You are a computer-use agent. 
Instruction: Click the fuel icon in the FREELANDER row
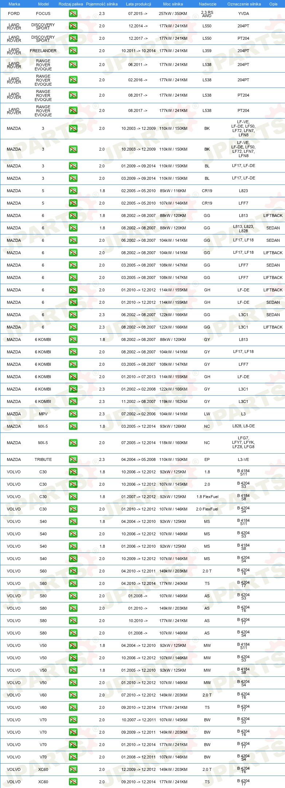73,51
